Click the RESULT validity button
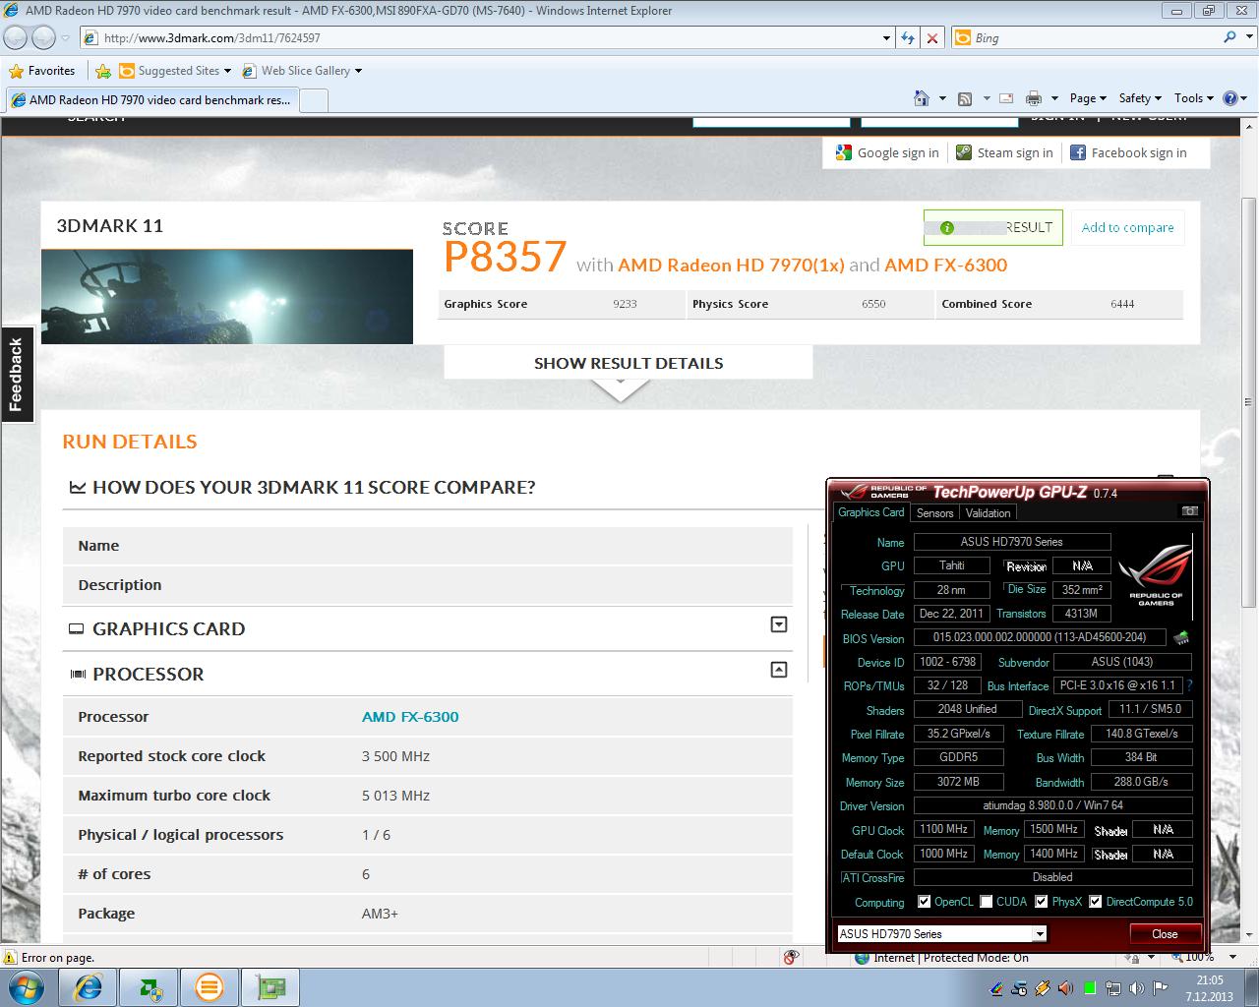The width and height of the screenshot is (1259, 1007). point(992,227)
